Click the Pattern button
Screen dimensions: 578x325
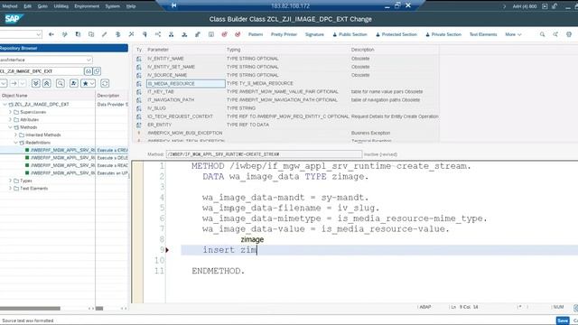click(x=256, y=34)
